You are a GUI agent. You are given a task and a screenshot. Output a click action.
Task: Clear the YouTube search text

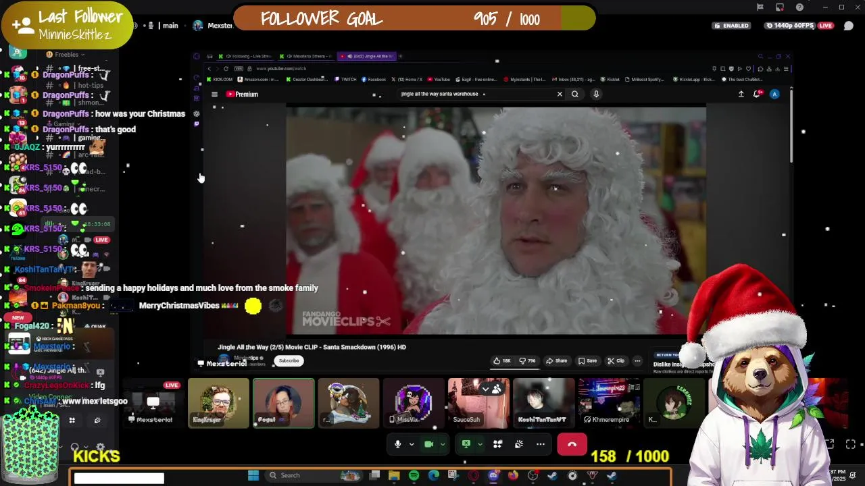coord(560,94)
